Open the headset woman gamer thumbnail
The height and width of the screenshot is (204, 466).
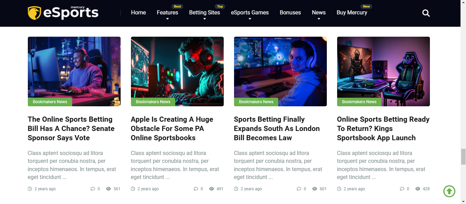(280, 71)
